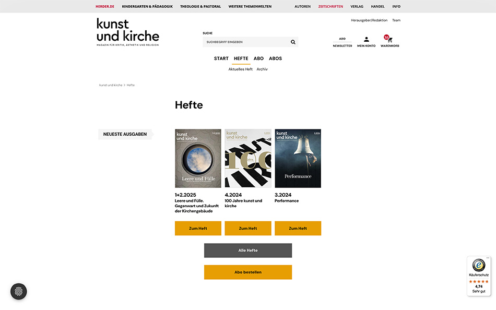This screenshot has height=310, width=496.
Task: Select the Abos menu item
Action: pos(275,58)
